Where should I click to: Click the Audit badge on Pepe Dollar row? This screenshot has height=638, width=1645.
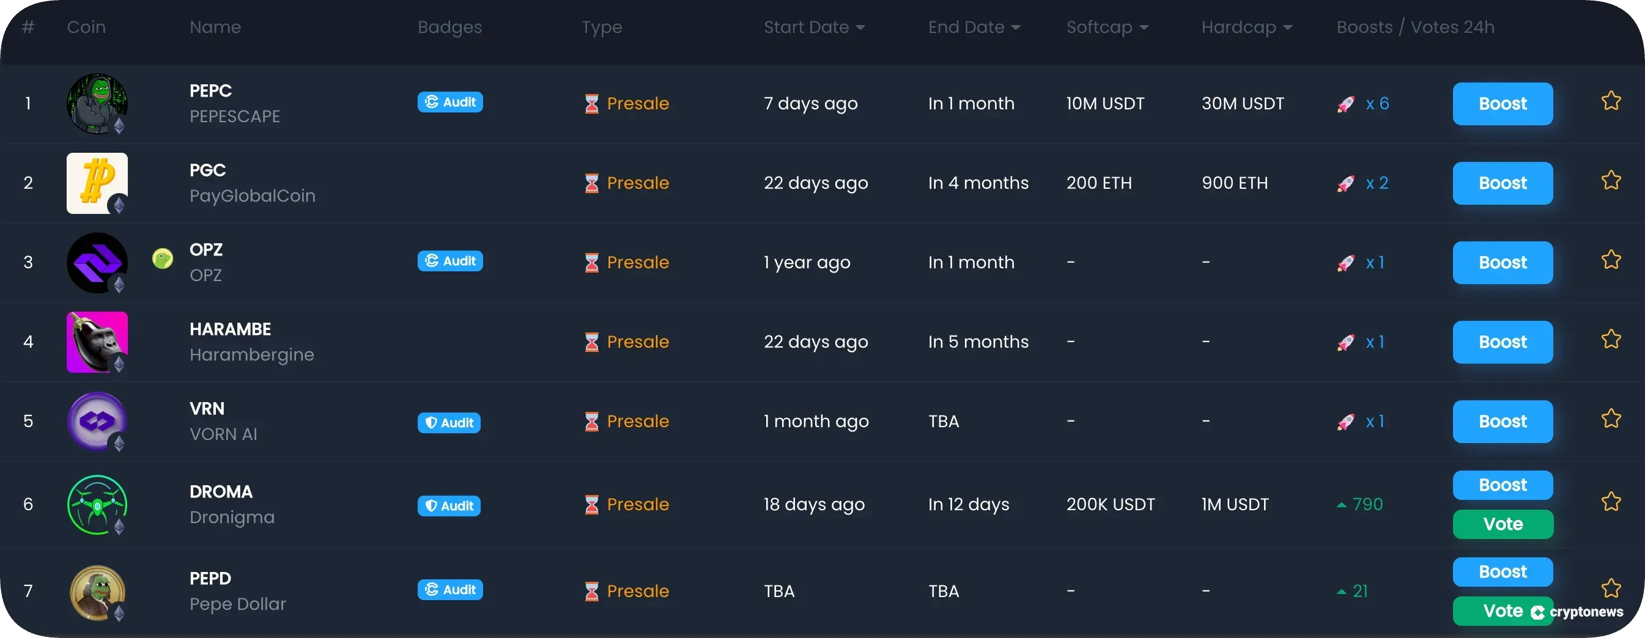coord(450,590)
